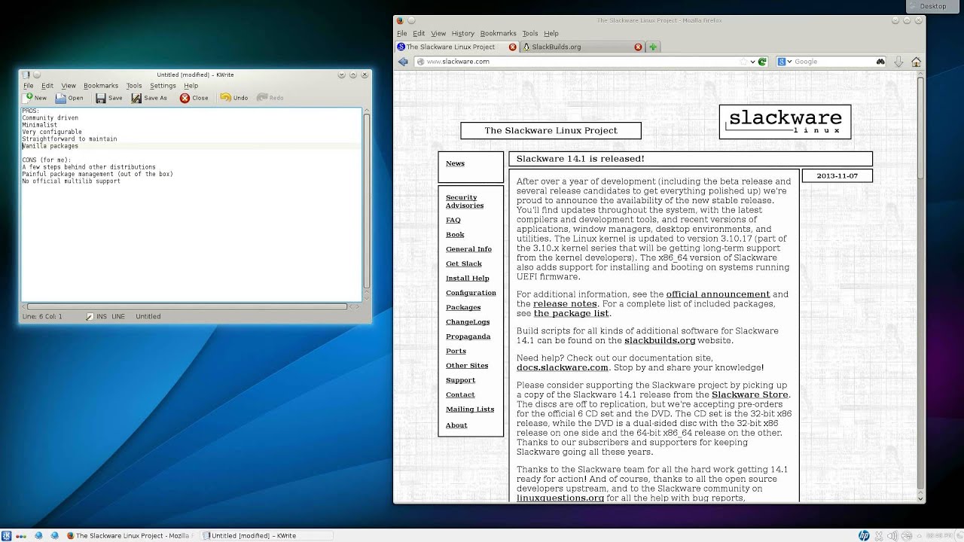This screenshot has width=964, height=542.
Task: Switch to Firefox task in taskbar
Action: coord(130,536)
